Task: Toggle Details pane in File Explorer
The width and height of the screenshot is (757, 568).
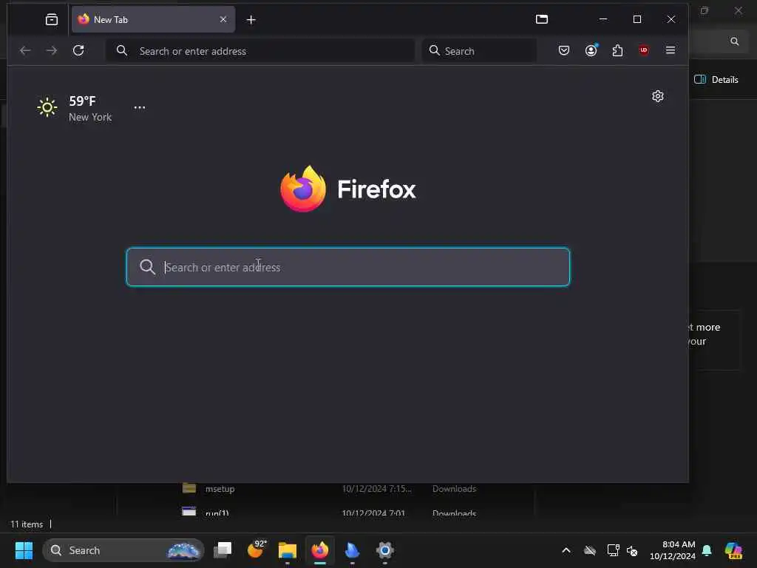Action: tap(716, 80)
